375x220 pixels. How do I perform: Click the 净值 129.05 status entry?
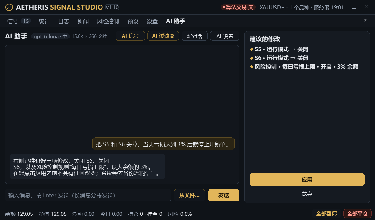[52, 214]
